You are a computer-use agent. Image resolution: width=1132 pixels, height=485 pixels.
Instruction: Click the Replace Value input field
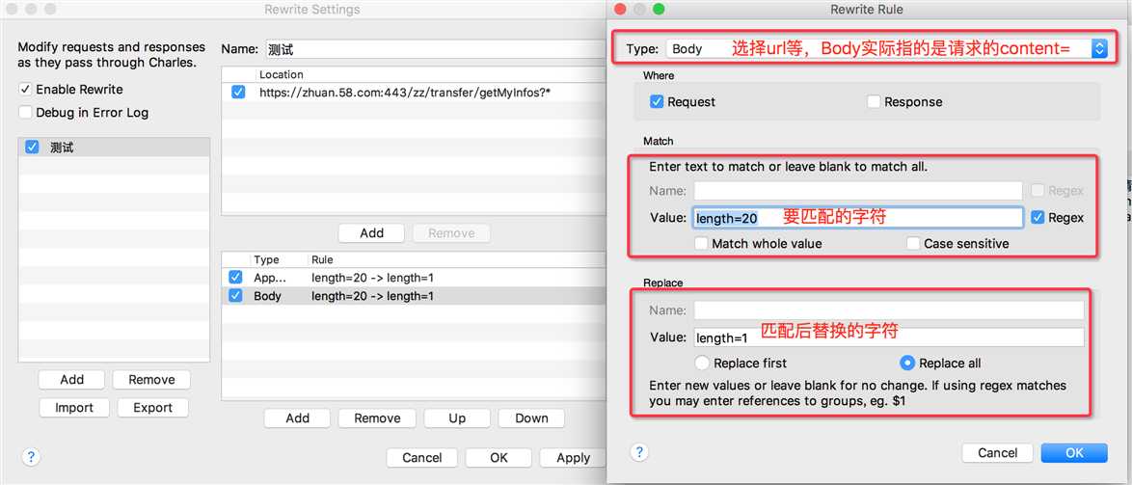click(889, 337)
